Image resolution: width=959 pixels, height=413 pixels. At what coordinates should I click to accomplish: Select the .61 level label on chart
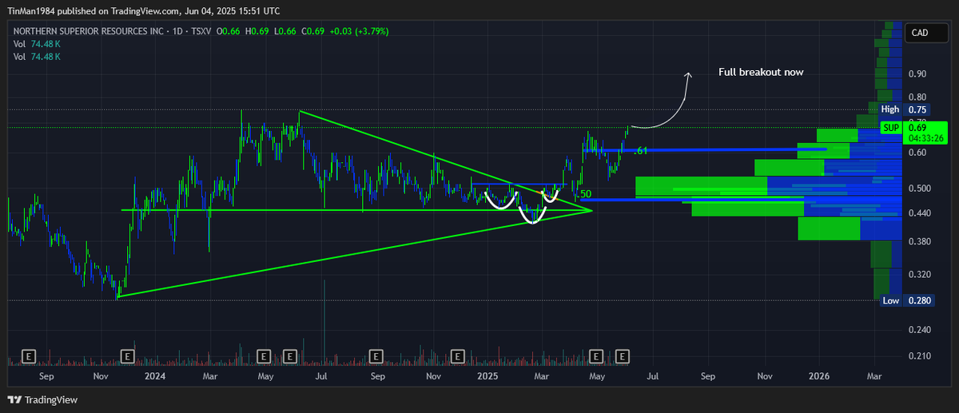(x=640, y=151)
